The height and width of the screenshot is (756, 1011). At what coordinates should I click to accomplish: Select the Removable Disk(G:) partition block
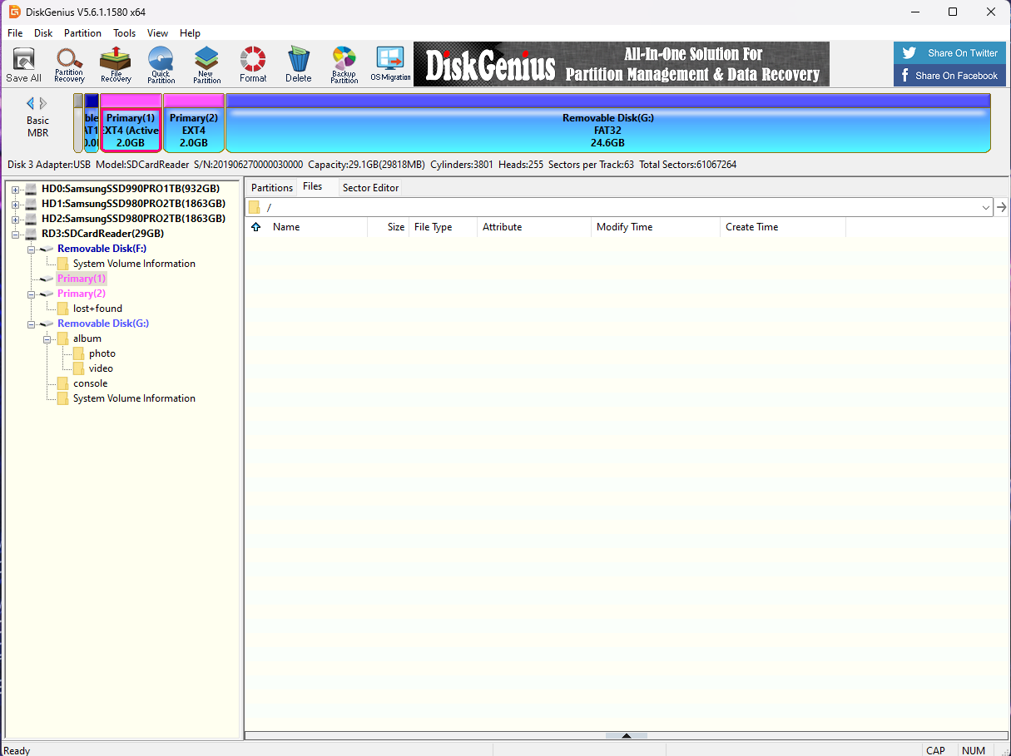pyautogui.click(x=607, y=122)
